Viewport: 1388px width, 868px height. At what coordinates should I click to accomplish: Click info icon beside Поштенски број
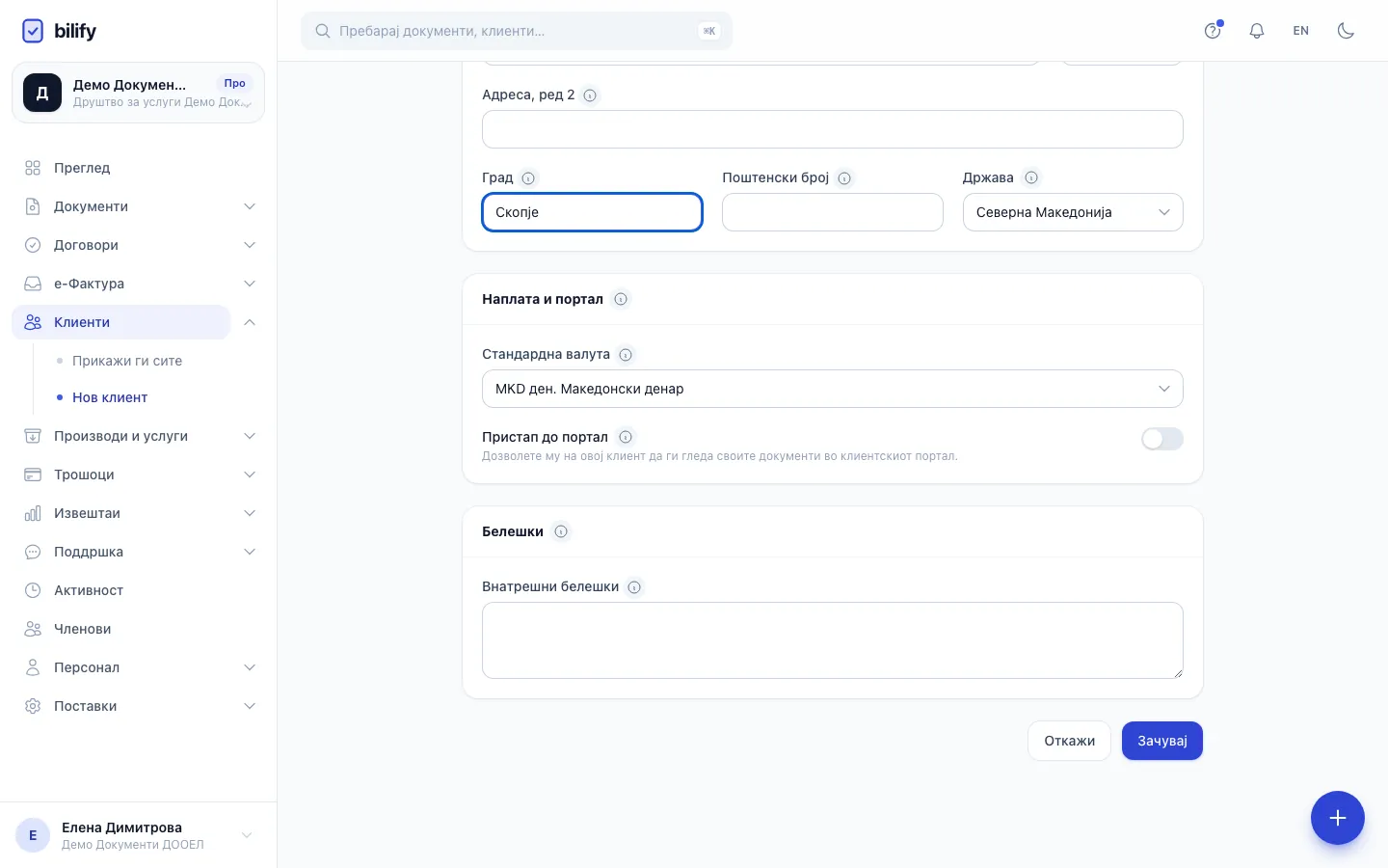pos(844,178)
